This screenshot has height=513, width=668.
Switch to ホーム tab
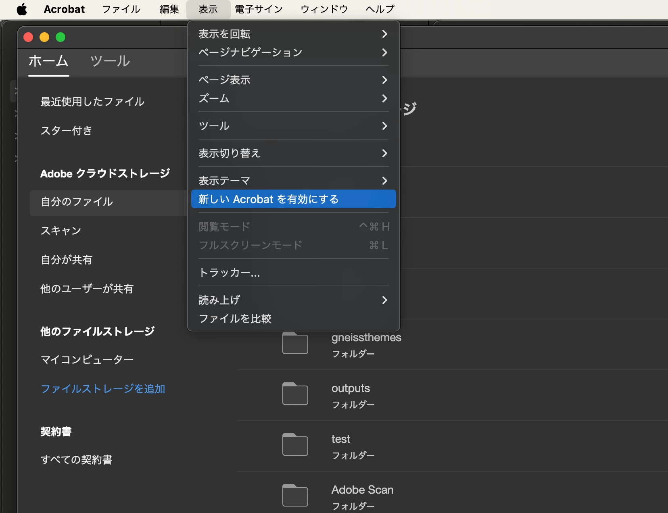tap(48, 61)
